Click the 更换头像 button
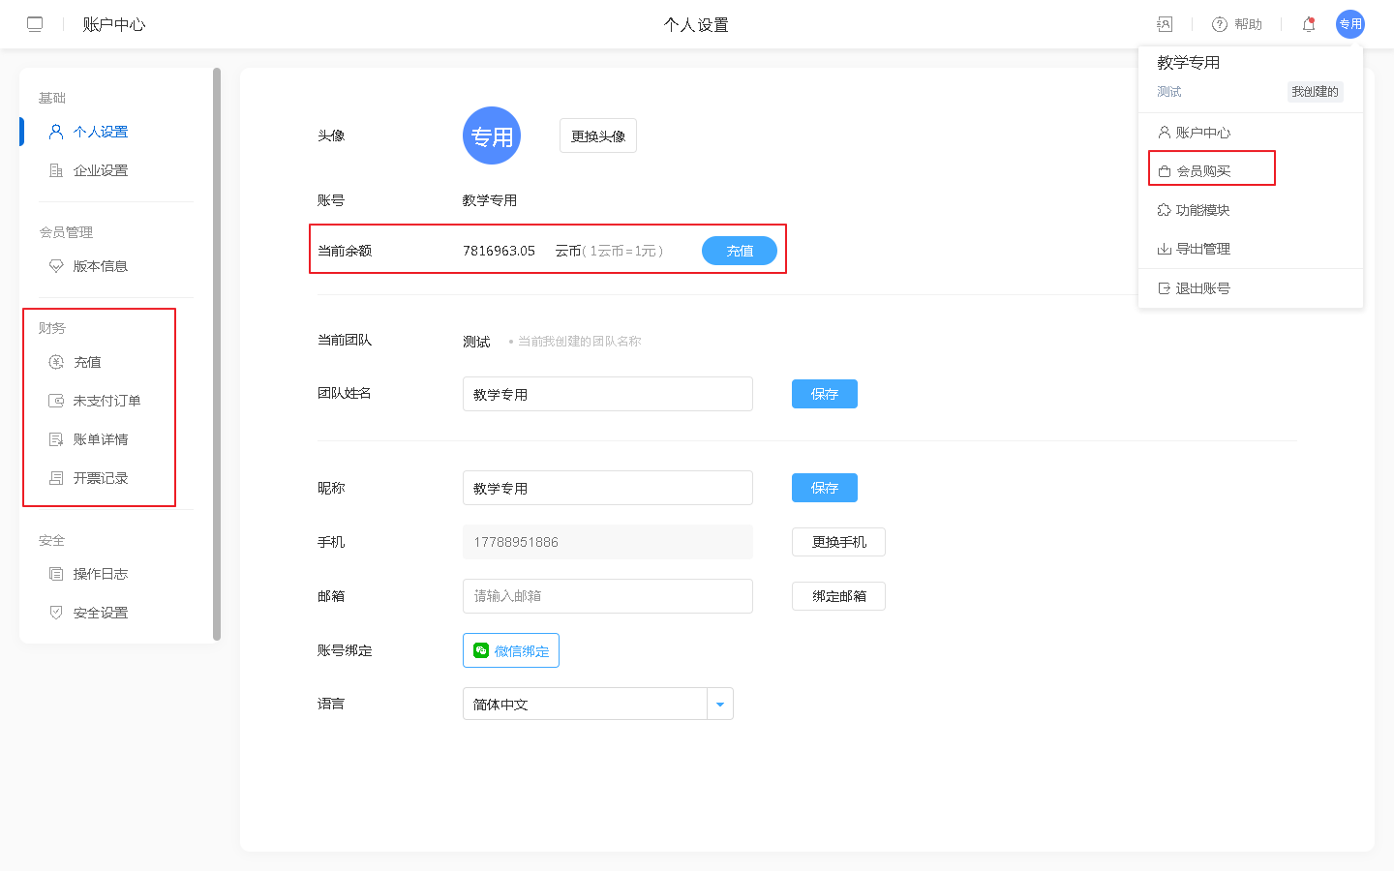This screenshot has width=1394, height=871. coord(597,135)
